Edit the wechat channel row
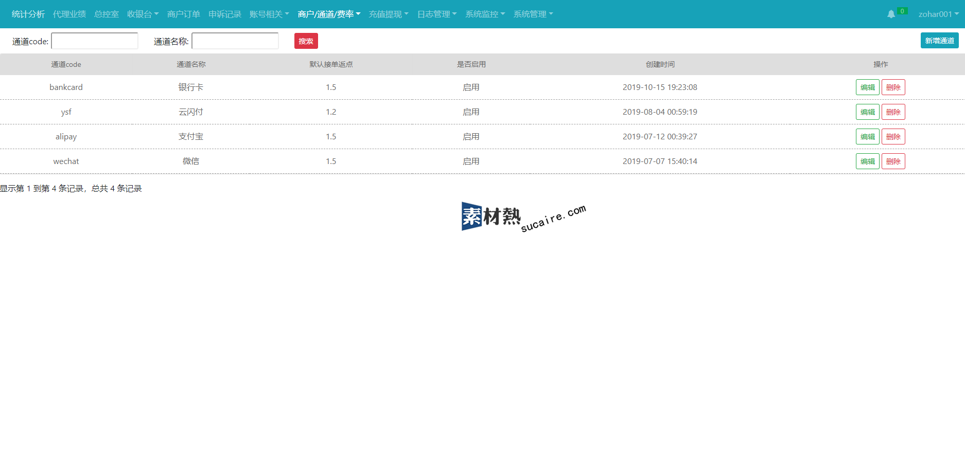Viewport: 965px width, 453px height. tap(868, 161)
